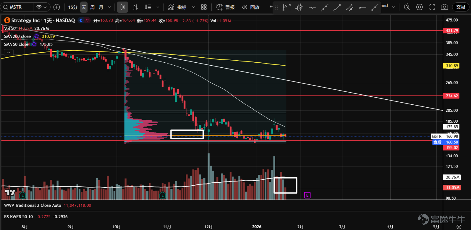Select the candlestick strike-through drawing tool
471x230 pixels.
click(x=299, y=7)
